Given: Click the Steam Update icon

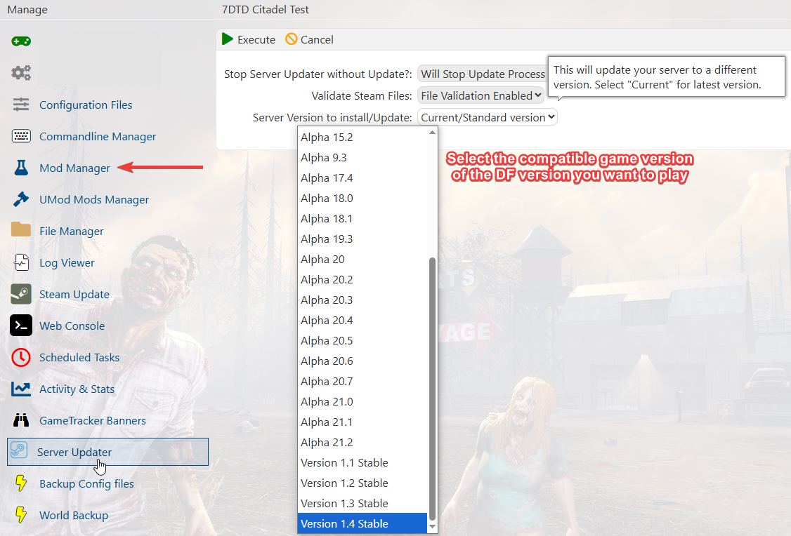Looking at the screenshot, I should pos(21,294).
